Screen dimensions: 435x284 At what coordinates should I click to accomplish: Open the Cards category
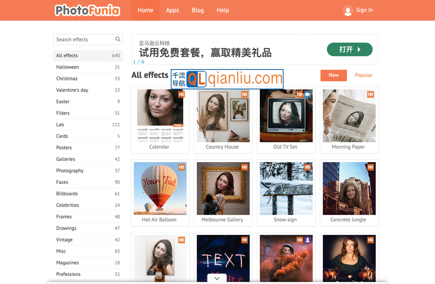click(88, 136)
